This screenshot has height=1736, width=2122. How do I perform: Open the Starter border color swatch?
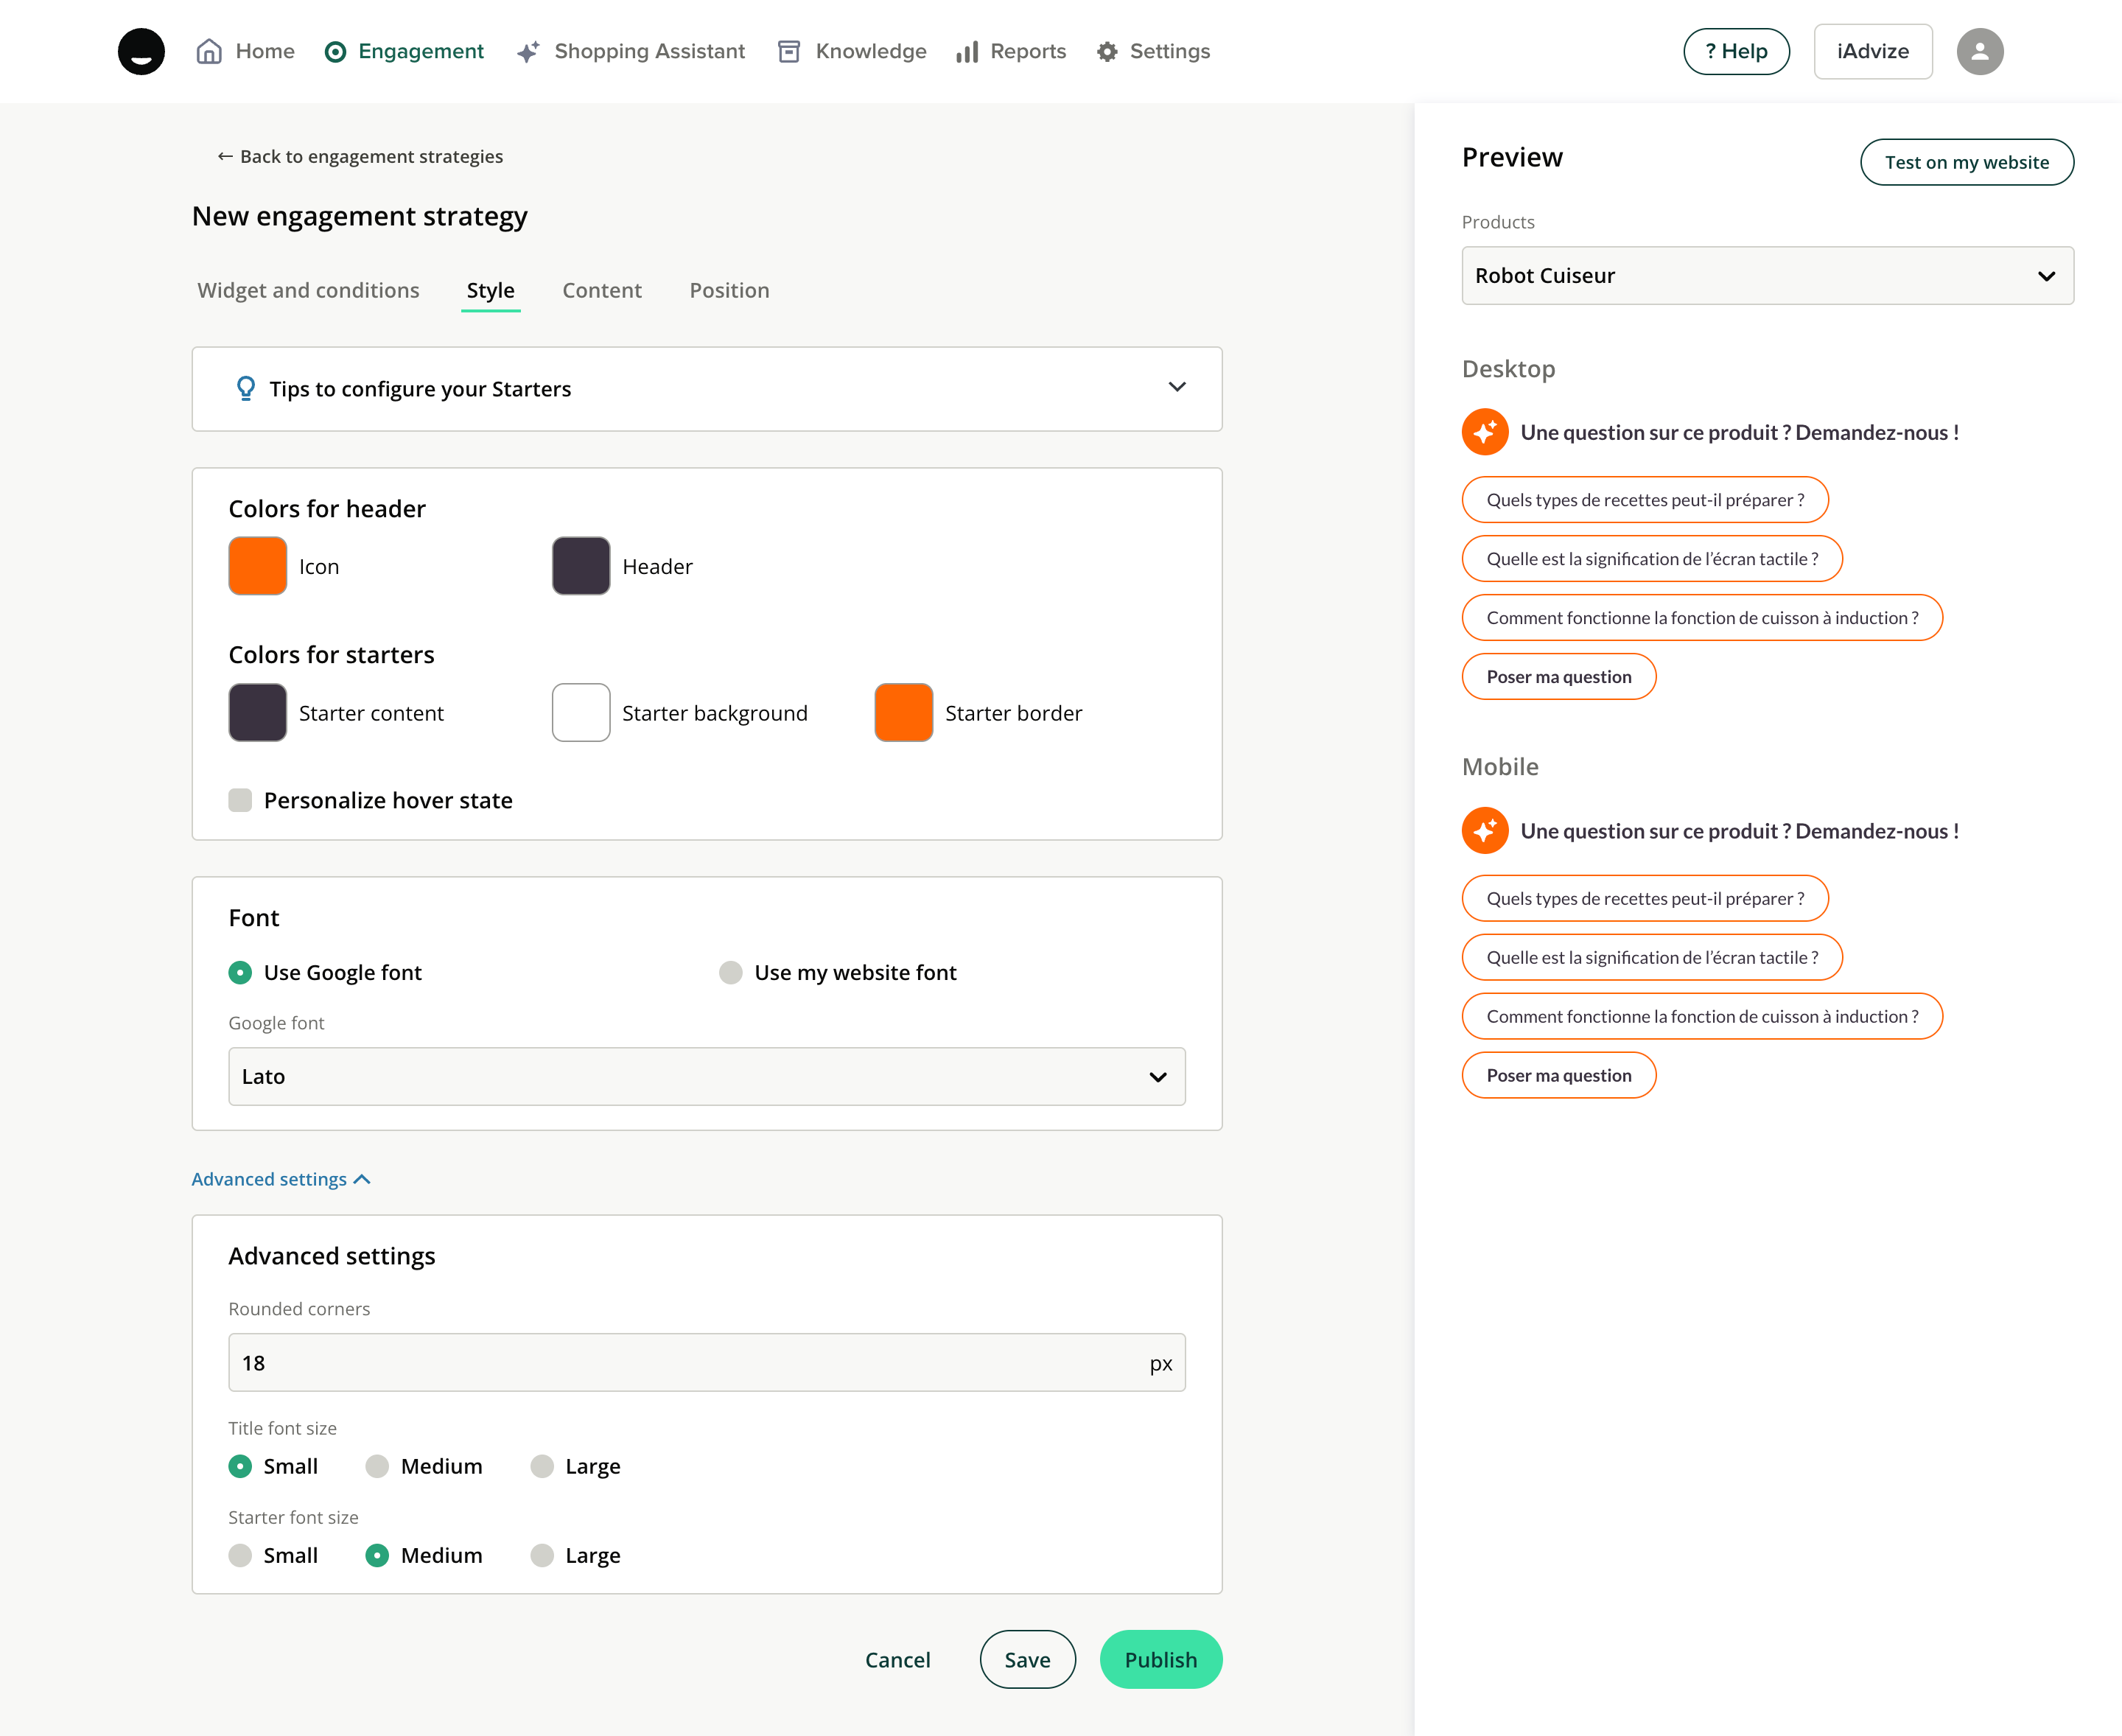(903, 713)
